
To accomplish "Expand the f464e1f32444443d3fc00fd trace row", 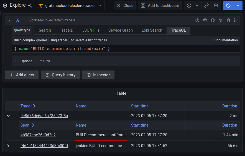I will [8, 146].
